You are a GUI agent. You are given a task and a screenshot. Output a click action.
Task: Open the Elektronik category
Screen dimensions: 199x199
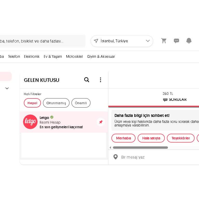[32, 56]
